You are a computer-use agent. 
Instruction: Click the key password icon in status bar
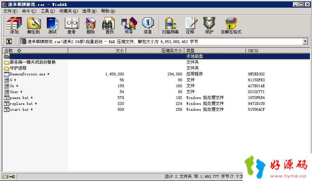(12, 176)
